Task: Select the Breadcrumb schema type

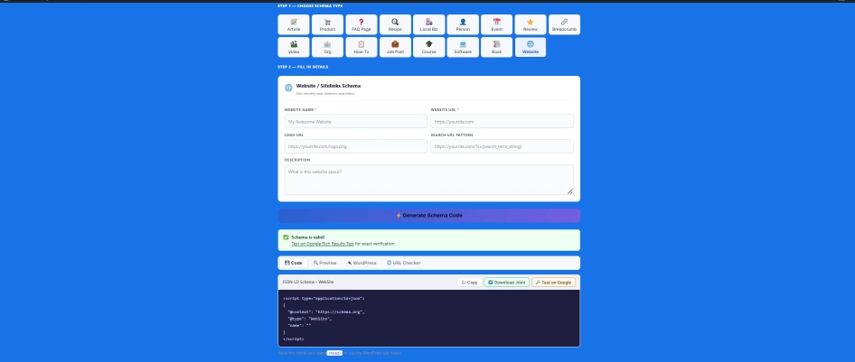Action: (x=564, y=24)
